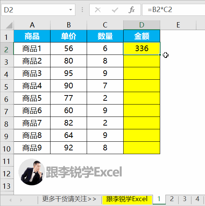Switch to sheet tab 3
Viewport: 205px width, 206px height.
click(185, 199)
